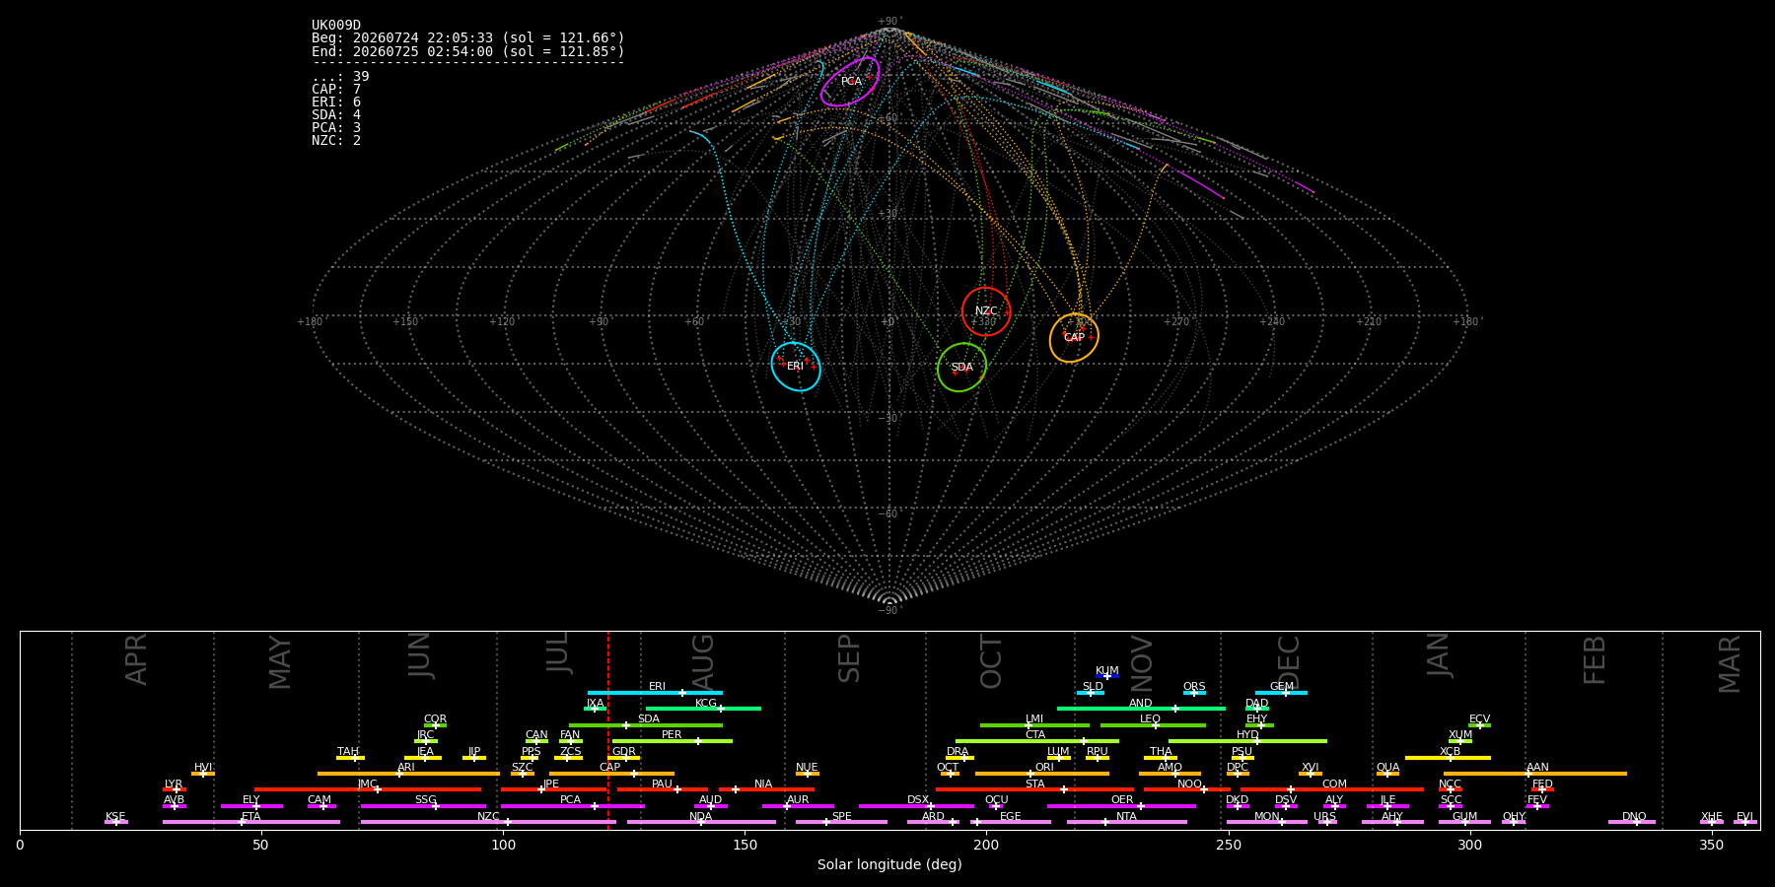The width and height of the screenshot is (1775, 887).
Task: Click the STA shower bar in timeline
Action: (x=1034, y=789)
